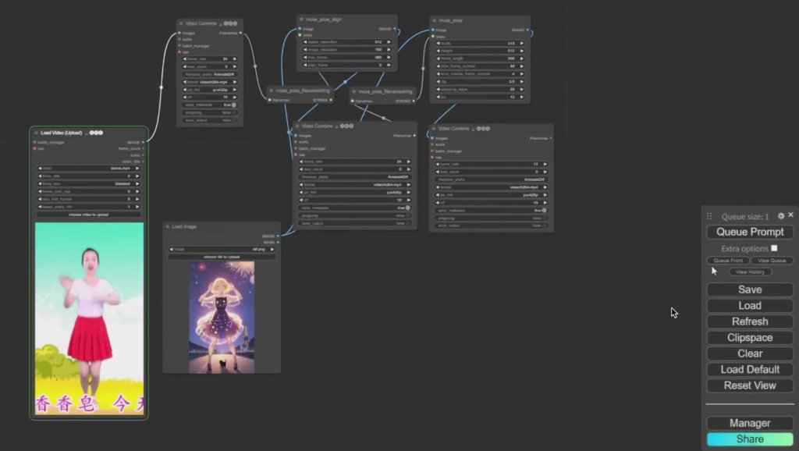Click View History in the queue panel

750,272
